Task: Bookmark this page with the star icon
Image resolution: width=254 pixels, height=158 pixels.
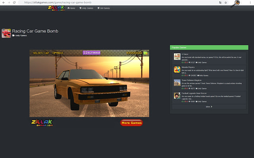Action: 226,3
